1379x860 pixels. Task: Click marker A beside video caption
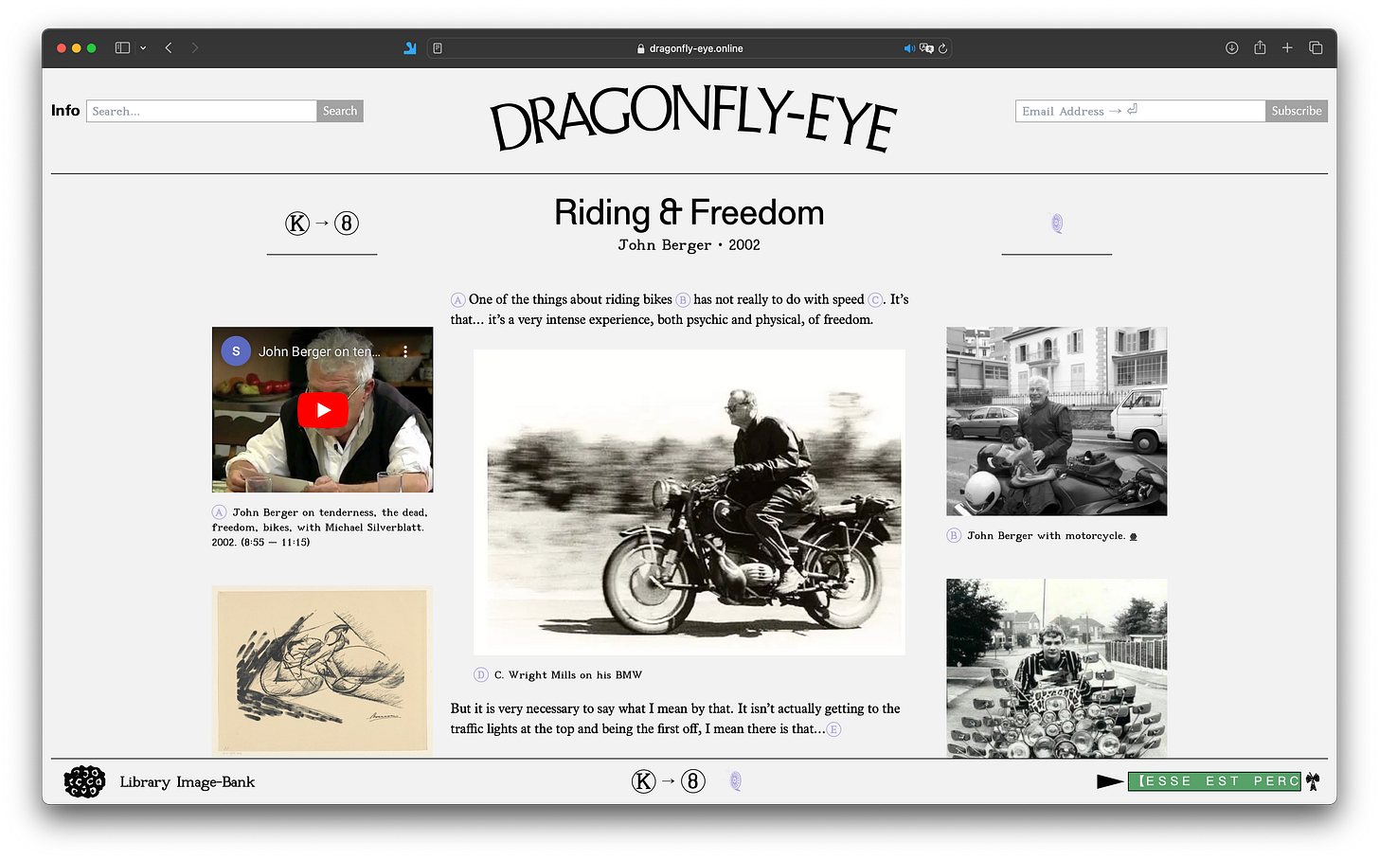219,512
